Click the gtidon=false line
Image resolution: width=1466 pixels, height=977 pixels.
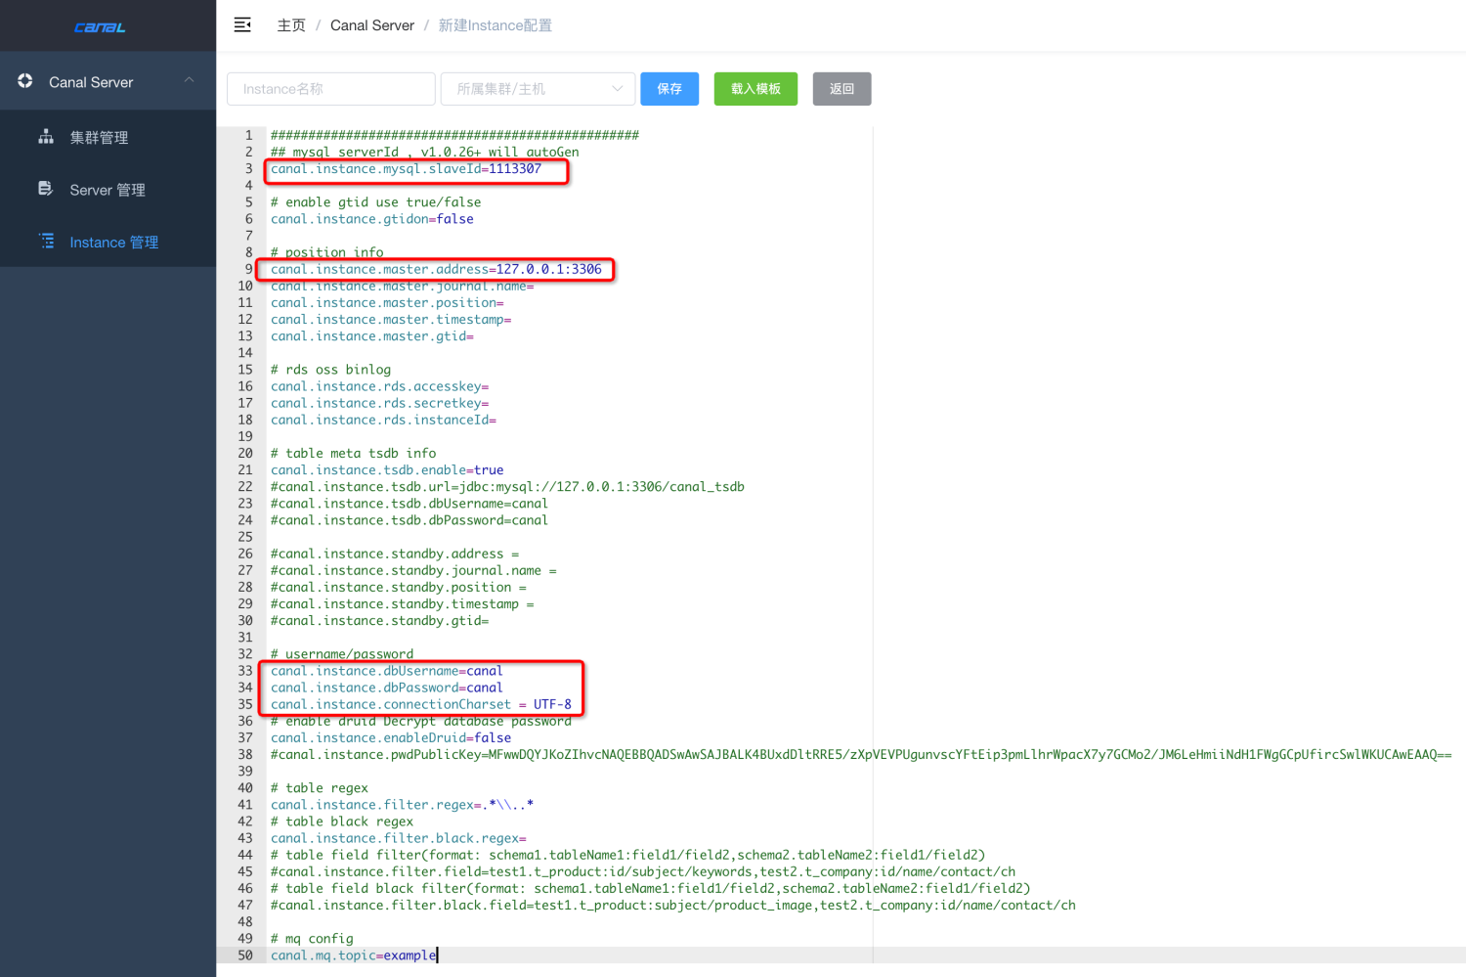[x=372, y=219]
